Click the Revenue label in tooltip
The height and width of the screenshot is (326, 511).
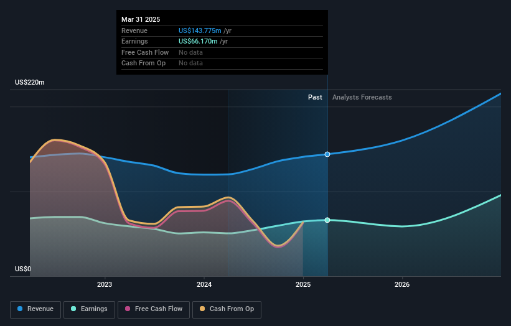click(134, 30)
